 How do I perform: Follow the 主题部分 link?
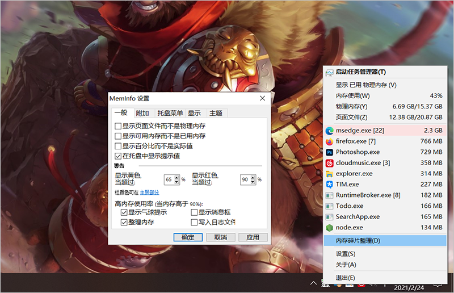pos(149,192)
